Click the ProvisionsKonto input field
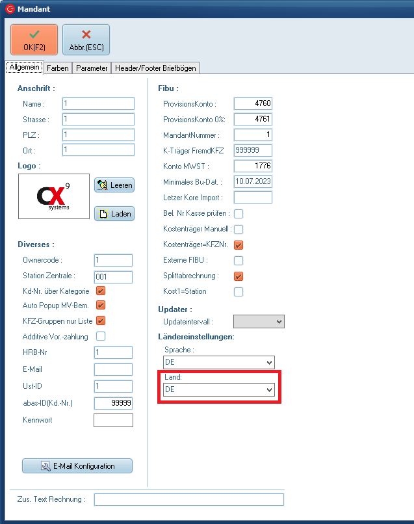The height and width of the screenshot is (524, 414). [x=253, y=104]
